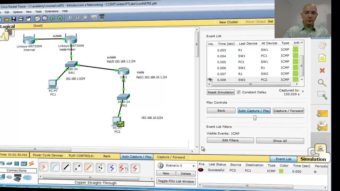Viewport: 340px width, 191px height.
Task: Add a Simple PDU envelope
Action: click(x=322, y=114)
